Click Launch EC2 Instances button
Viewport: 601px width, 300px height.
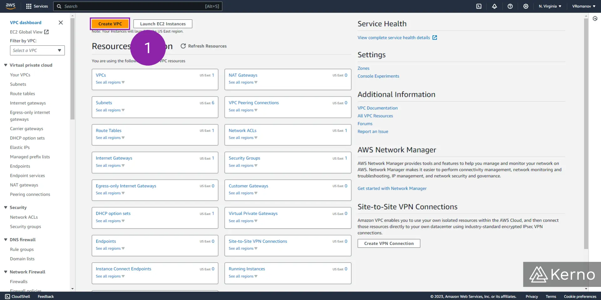[163, 24]
